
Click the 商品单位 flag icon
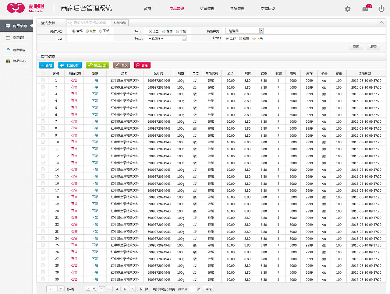(8, 50)
